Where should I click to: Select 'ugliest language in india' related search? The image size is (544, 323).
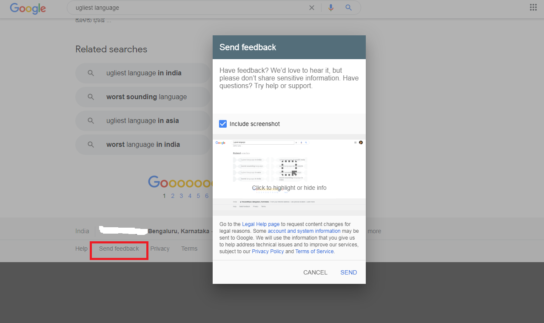(x=144, y=73)
